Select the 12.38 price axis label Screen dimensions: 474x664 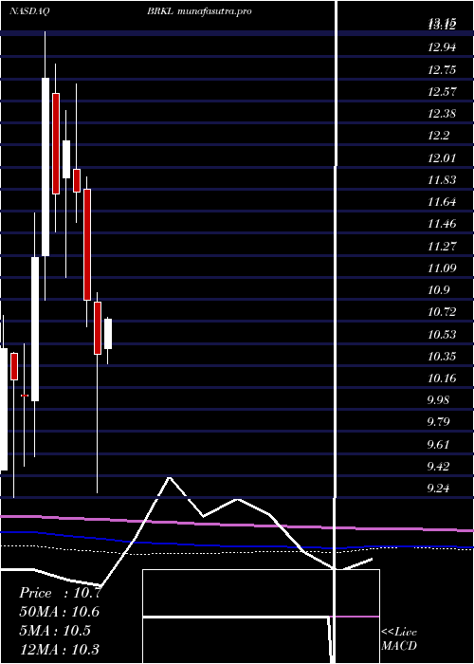442,114
